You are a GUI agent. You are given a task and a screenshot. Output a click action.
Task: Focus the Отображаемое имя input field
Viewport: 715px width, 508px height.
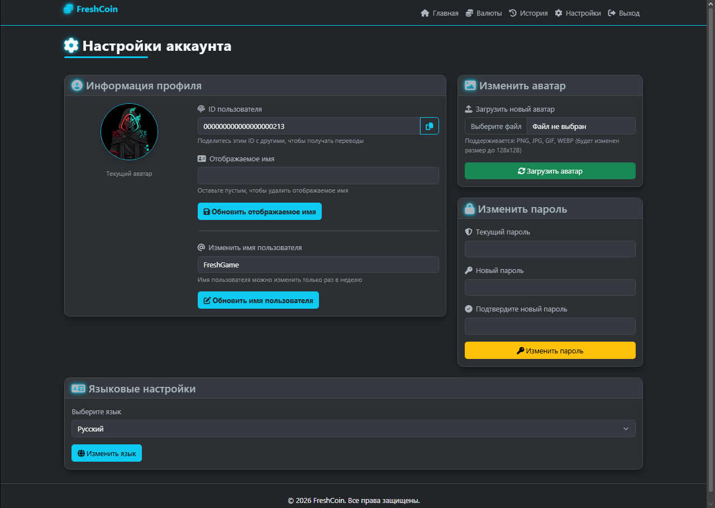[318, 176]
